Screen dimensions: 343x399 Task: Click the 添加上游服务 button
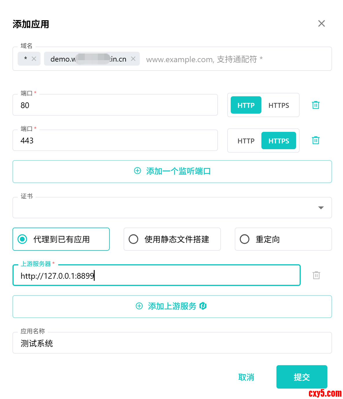point(172,306)
